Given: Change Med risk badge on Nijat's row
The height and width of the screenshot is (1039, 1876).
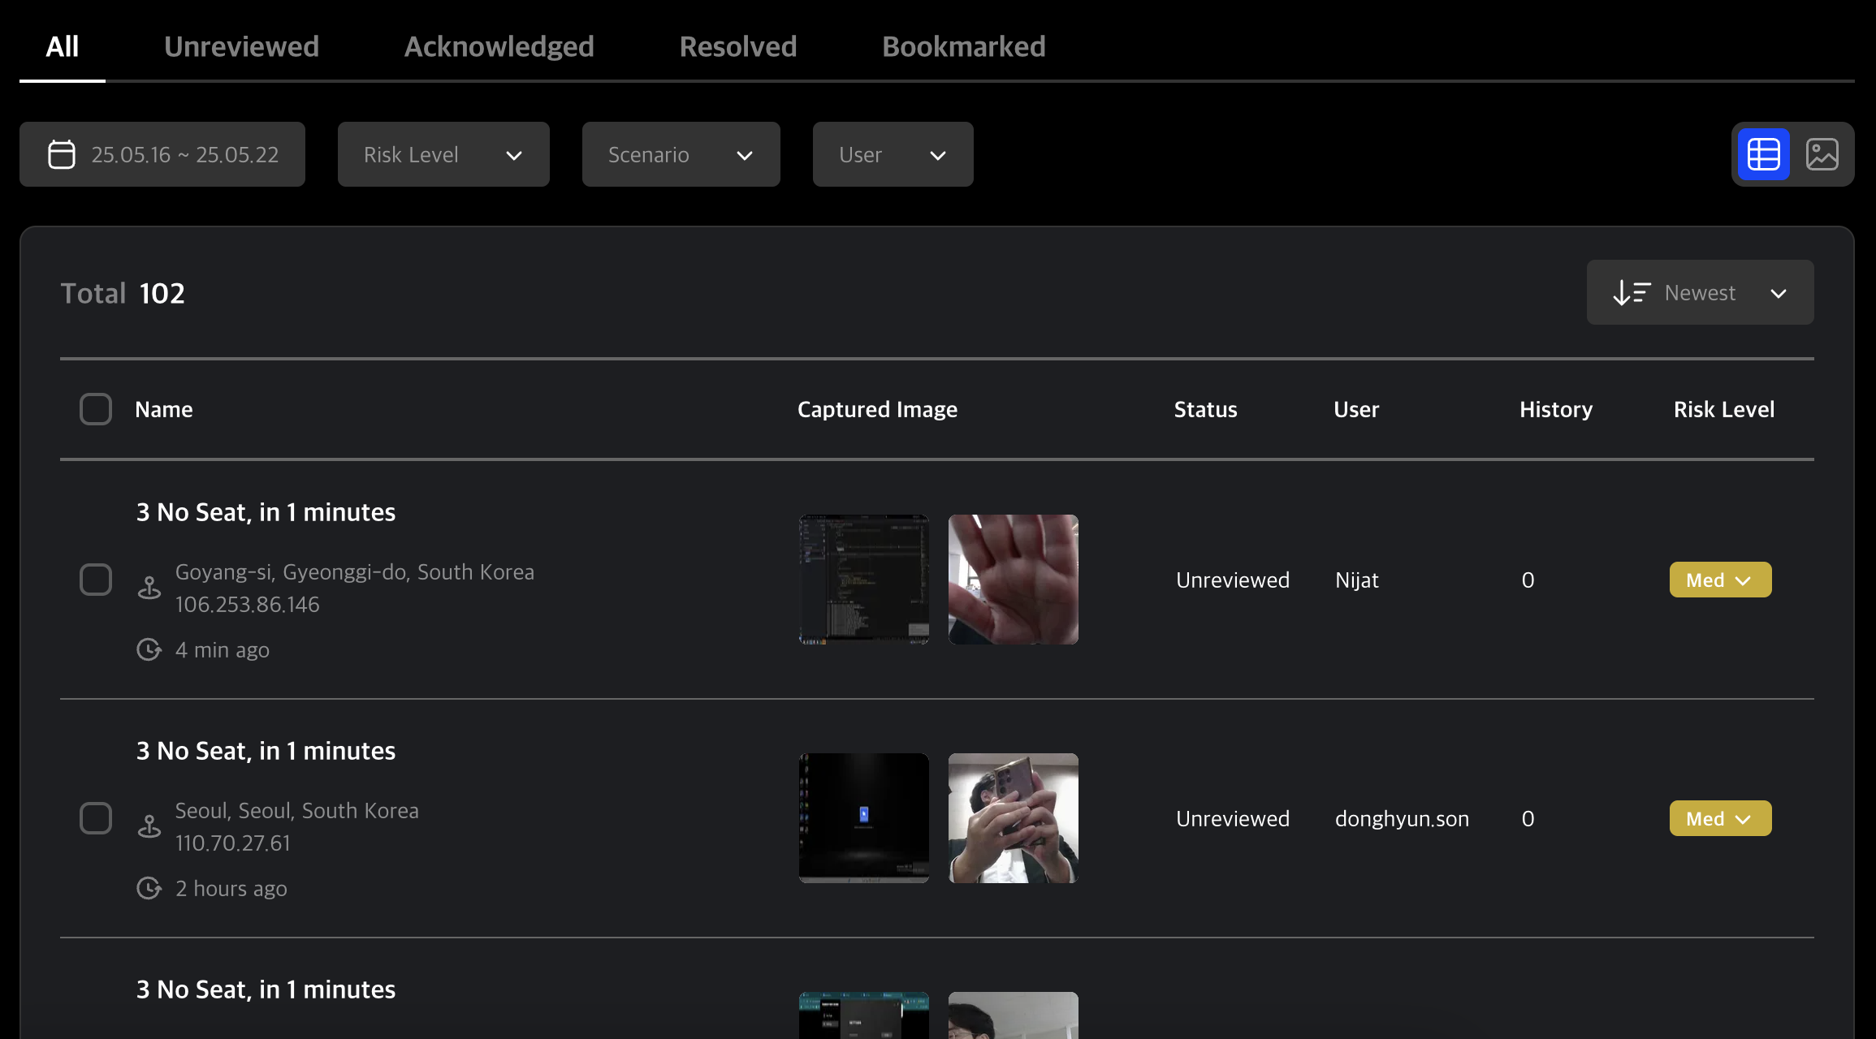Looking at the screenshot, I should (1720, 580).
